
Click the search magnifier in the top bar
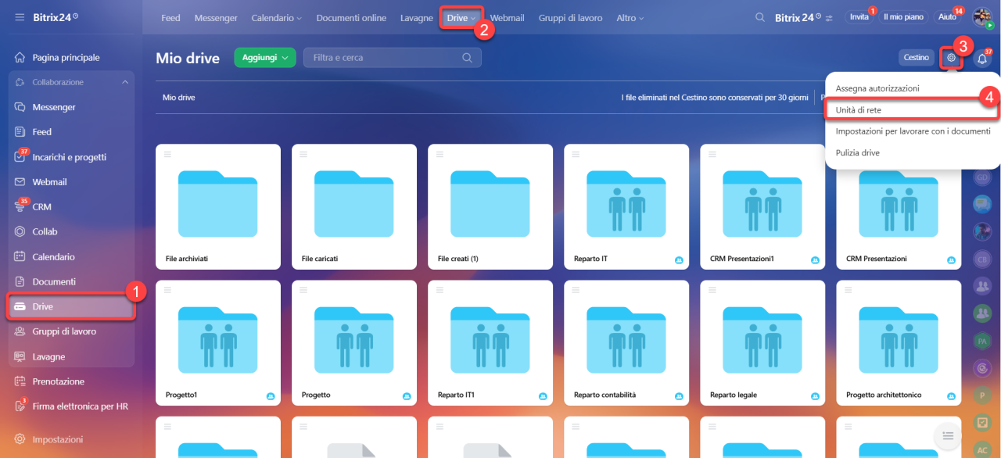(x=760, y=17)
